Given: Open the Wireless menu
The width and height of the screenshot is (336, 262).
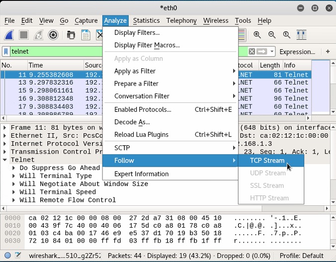Looking at the screenshot, I should click(216, 20).
